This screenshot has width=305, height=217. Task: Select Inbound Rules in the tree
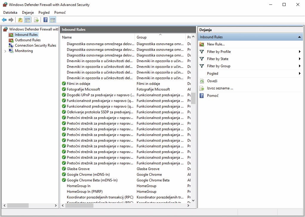(x=26, y=35)
